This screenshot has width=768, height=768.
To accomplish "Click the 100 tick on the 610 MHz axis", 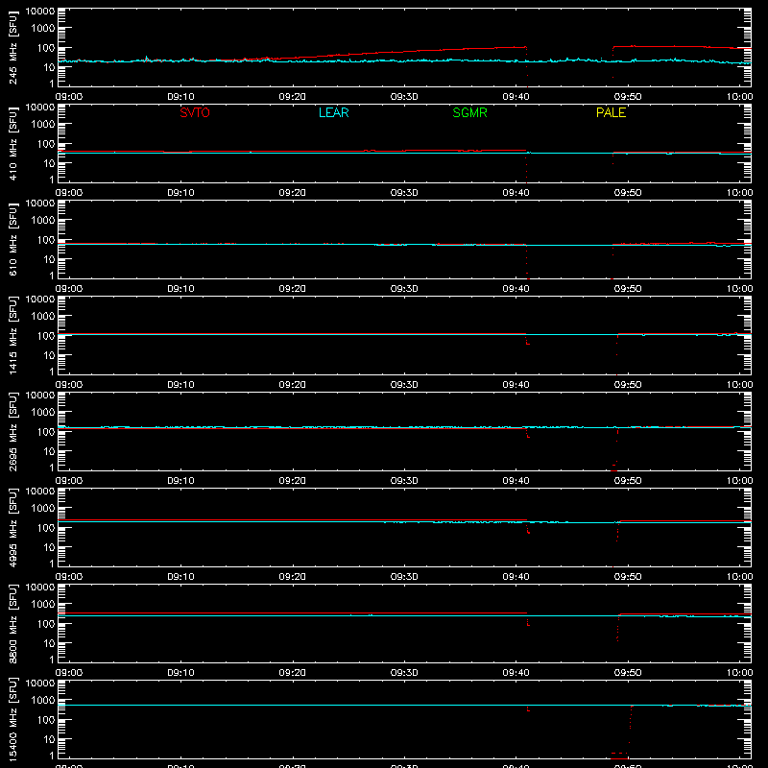I will [46, 240].
